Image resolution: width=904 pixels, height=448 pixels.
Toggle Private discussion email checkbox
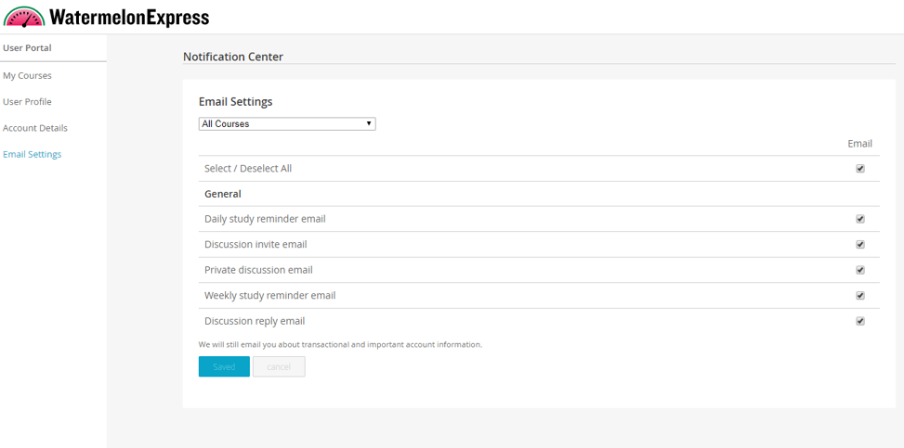(x=860, y=270)
